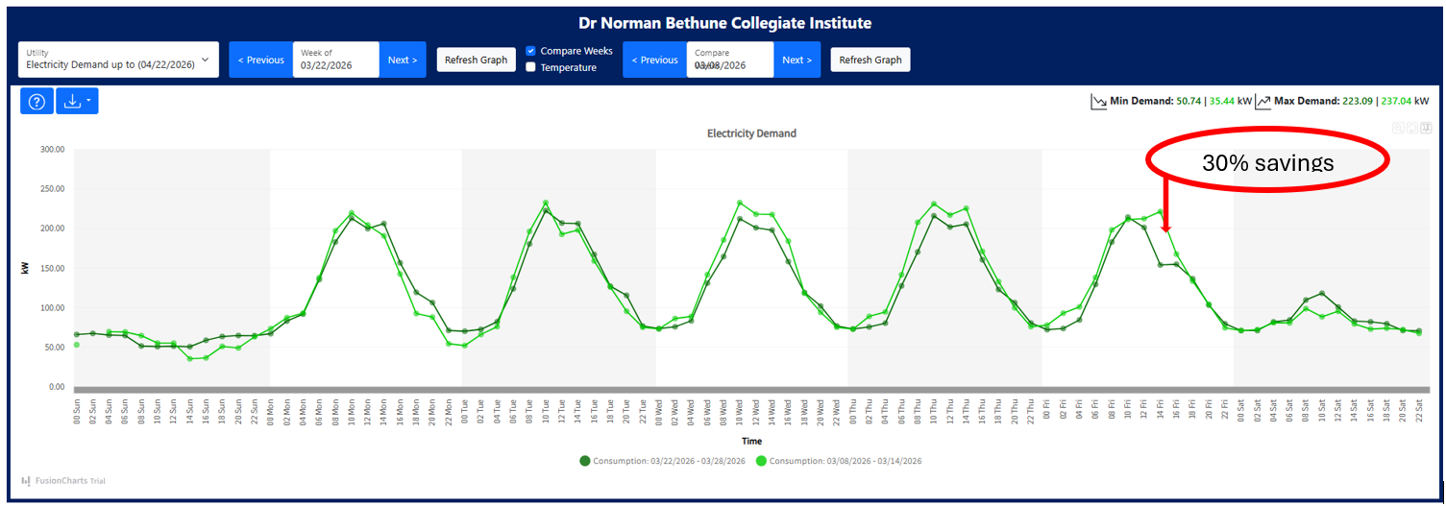Go to previous week for Week of
The image size is (1446, 506).
(x=260, y=60)
